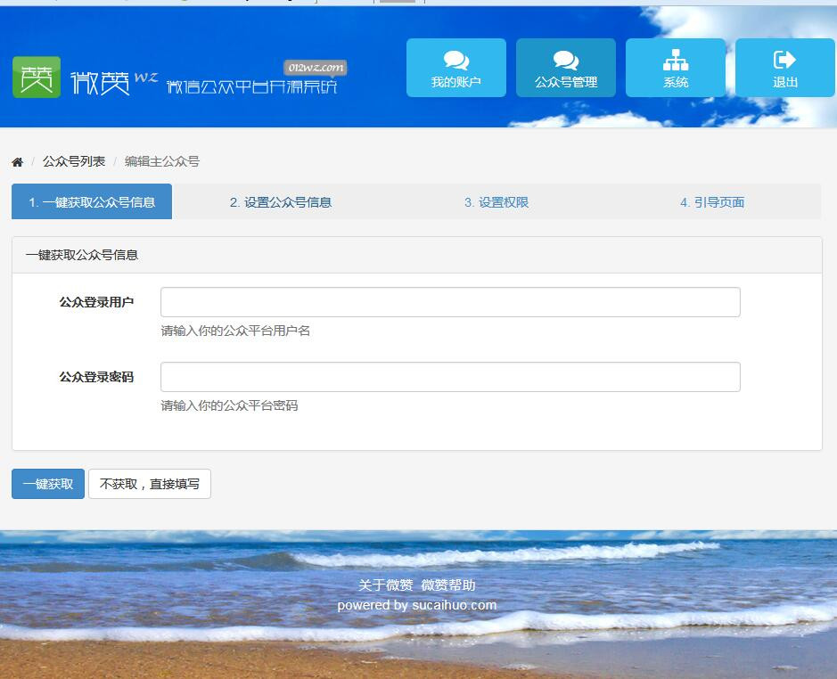Select the 公众号管理 speech bubble icon
Image resolution: width=837 pixels, height=679 pixels.
[565, 61]
